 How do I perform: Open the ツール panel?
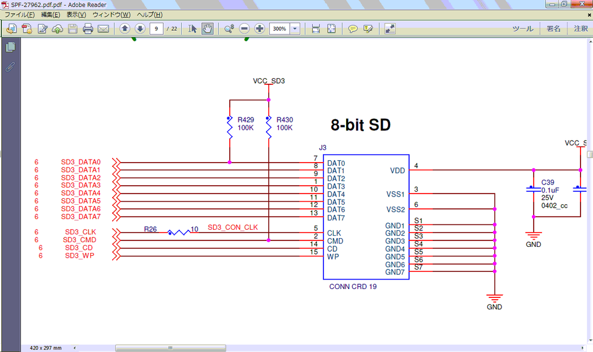(x=522, y=28)
